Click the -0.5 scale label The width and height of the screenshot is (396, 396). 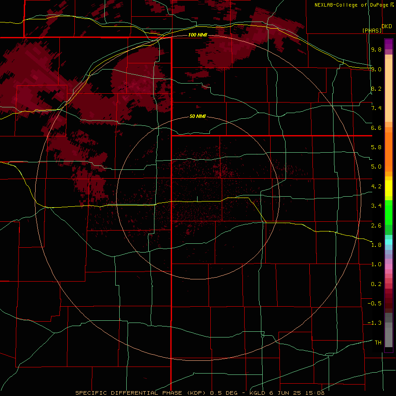click(x=374, y=304)
